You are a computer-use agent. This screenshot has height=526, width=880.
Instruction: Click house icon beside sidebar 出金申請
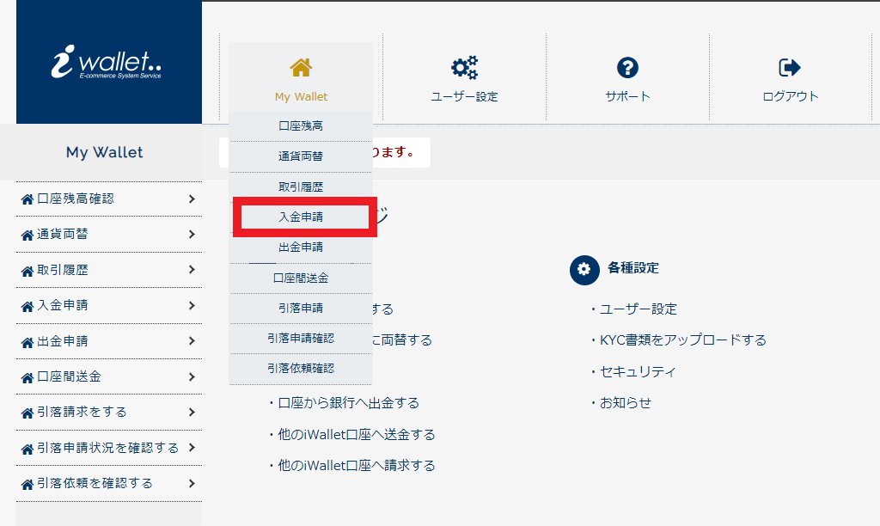click(x=27, y=342)
